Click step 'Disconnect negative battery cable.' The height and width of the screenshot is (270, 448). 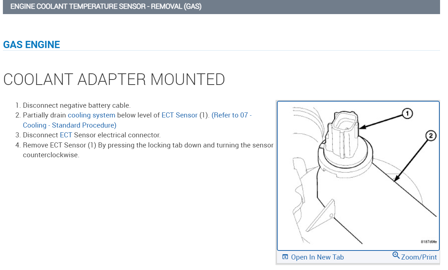click(77, 106)
